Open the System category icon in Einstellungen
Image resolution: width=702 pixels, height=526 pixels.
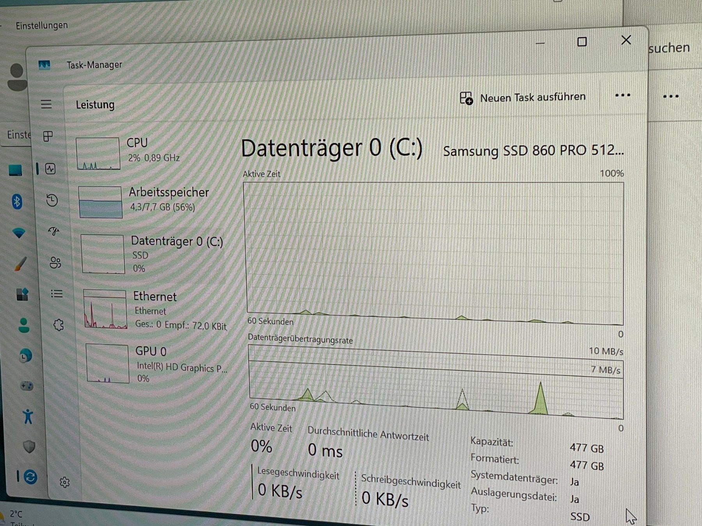pos(16,170)
